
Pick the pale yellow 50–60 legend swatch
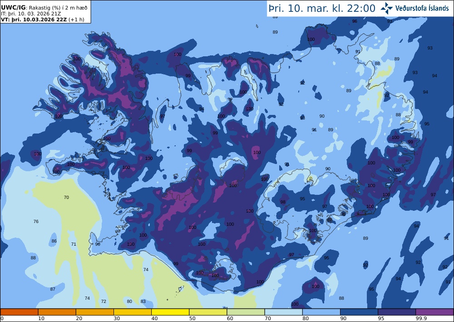point(208,312)
